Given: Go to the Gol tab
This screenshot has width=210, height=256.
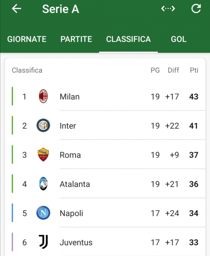Looking at the screenshot, I should 179,39.
